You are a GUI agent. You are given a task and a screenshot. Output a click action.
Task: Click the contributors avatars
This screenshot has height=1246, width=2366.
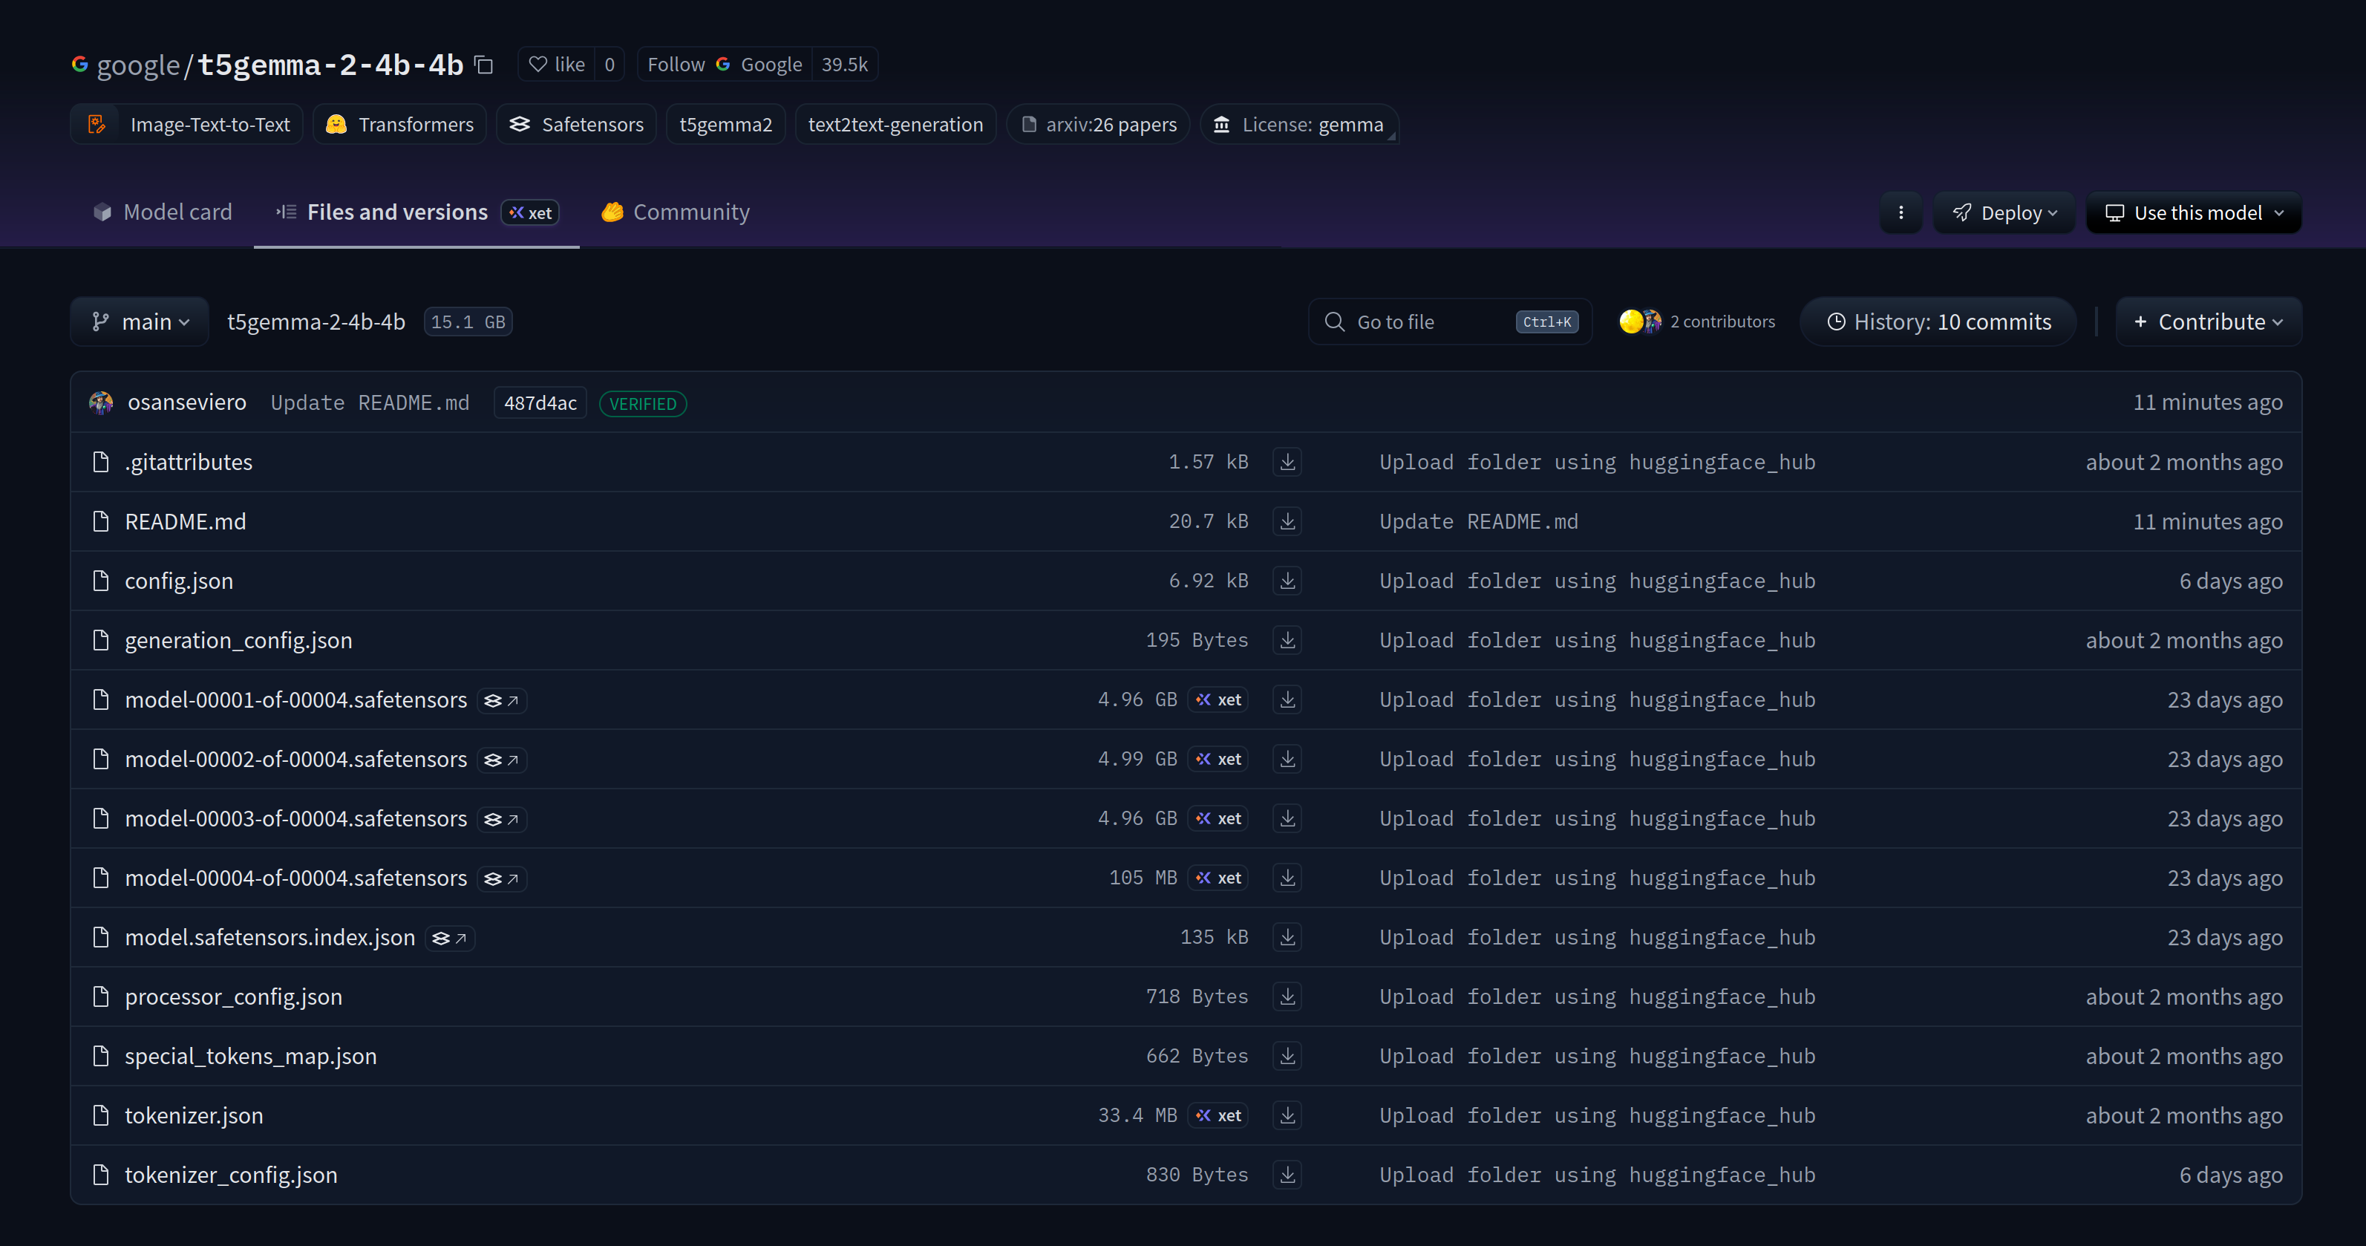coord(1639,322)
